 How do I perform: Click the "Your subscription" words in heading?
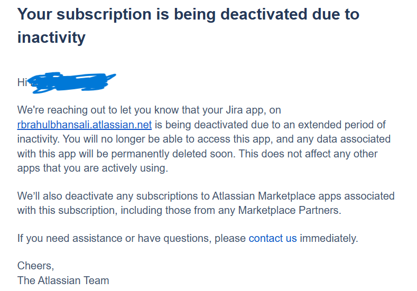pos(87,14)
